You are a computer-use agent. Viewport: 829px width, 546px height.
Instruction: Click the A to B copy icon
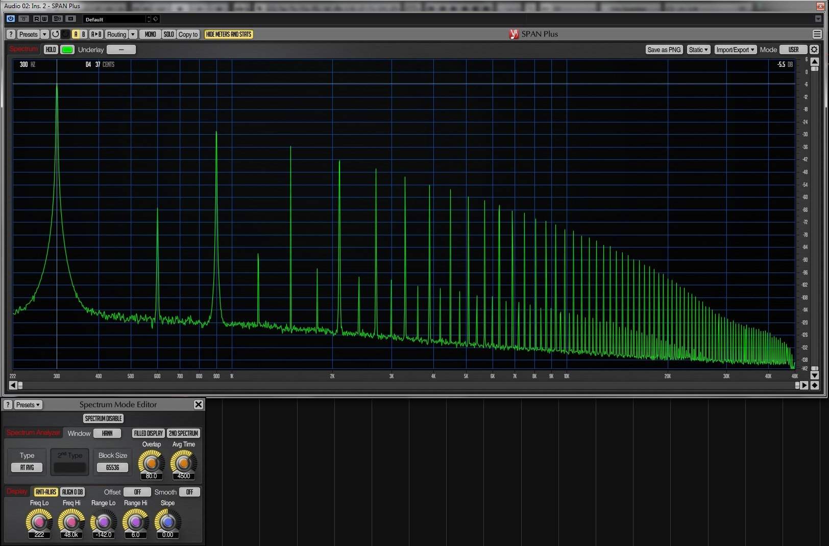click(x=96, y=34)
